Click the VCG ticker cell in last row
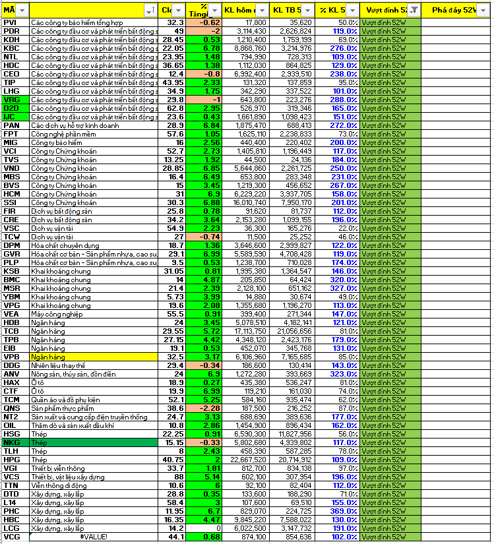The width and height of the screenshot is (494, 544). pos(15,537)
